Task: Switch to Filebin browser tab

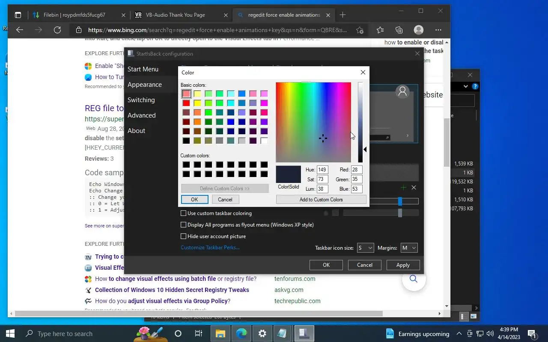Action: tap(78, 15)
